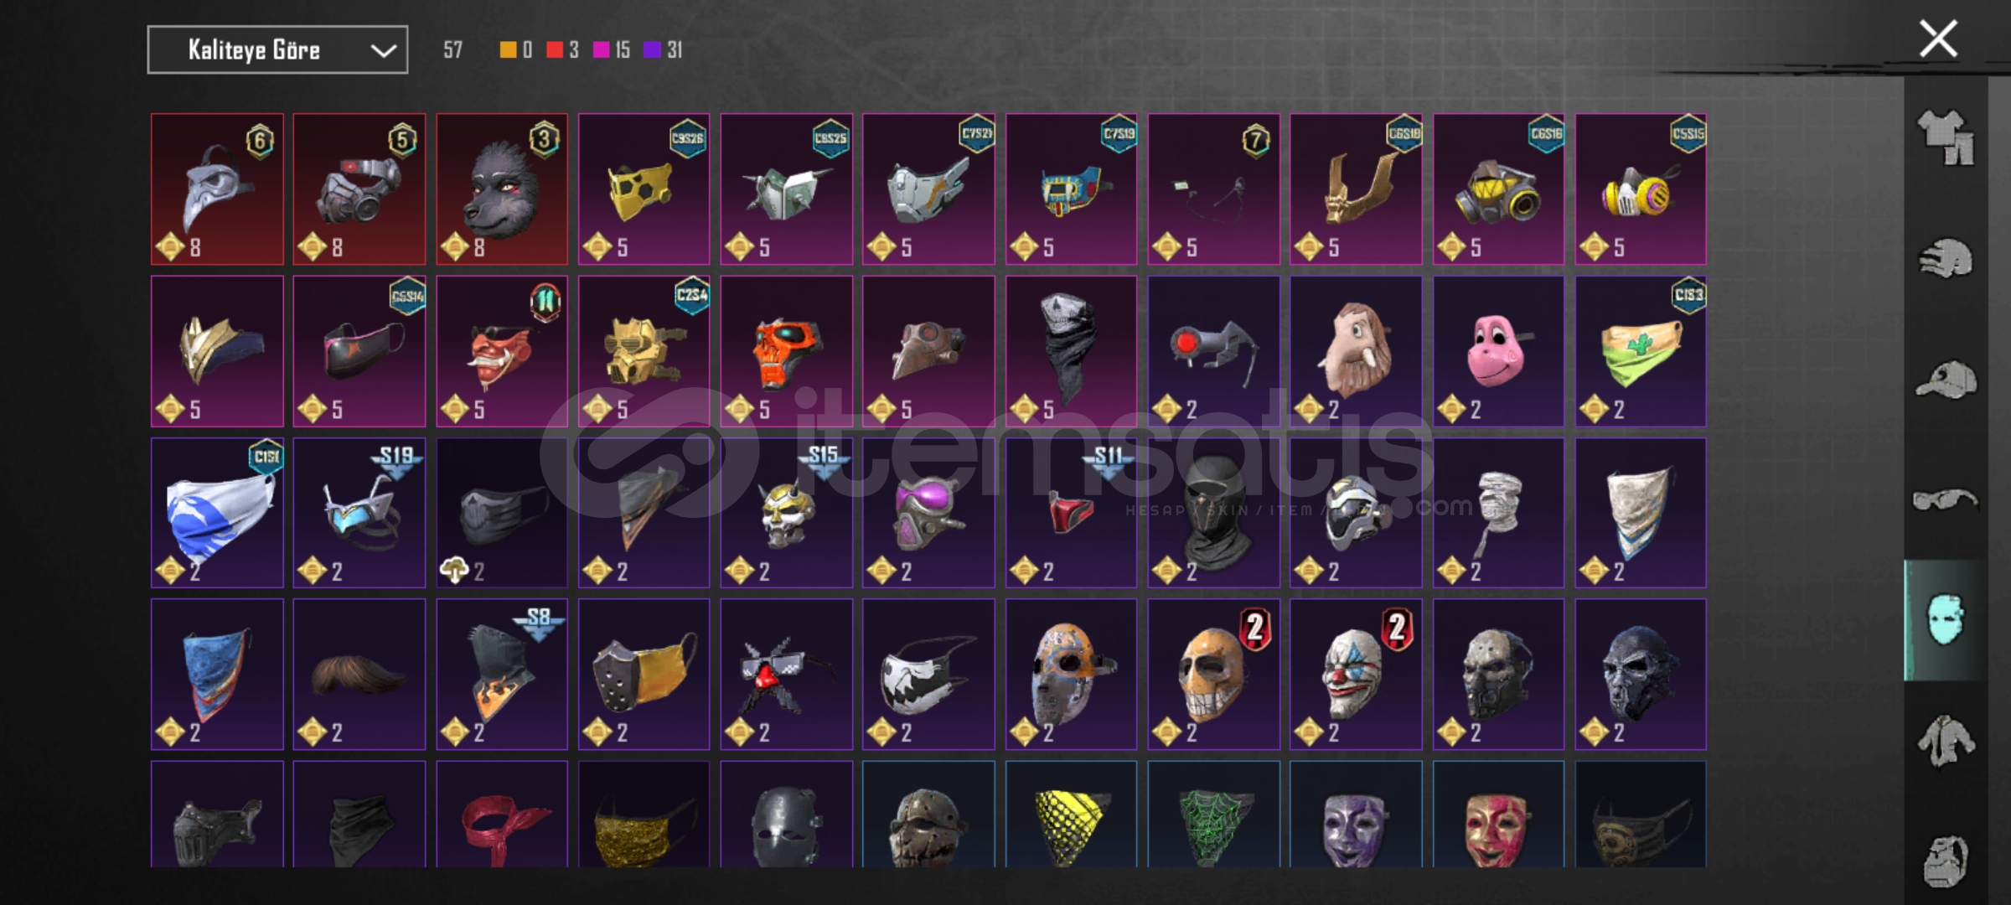Image resolution: width=2011 pixels, height=905 pixels.
Task: Select the plague doctor mask level 6
Action: (217, 189)
